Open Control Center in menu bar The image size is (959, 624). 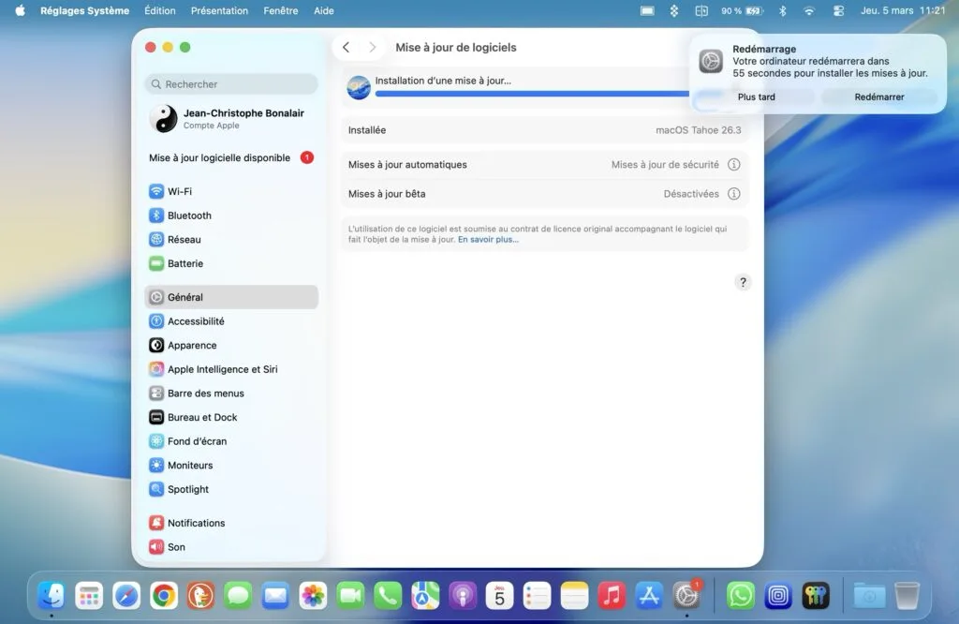pos(838,10)
